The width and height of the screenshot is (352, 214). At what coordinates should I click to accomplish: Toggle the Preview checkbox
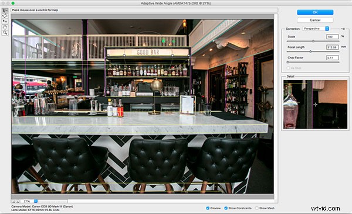click(x=208, y=208)
